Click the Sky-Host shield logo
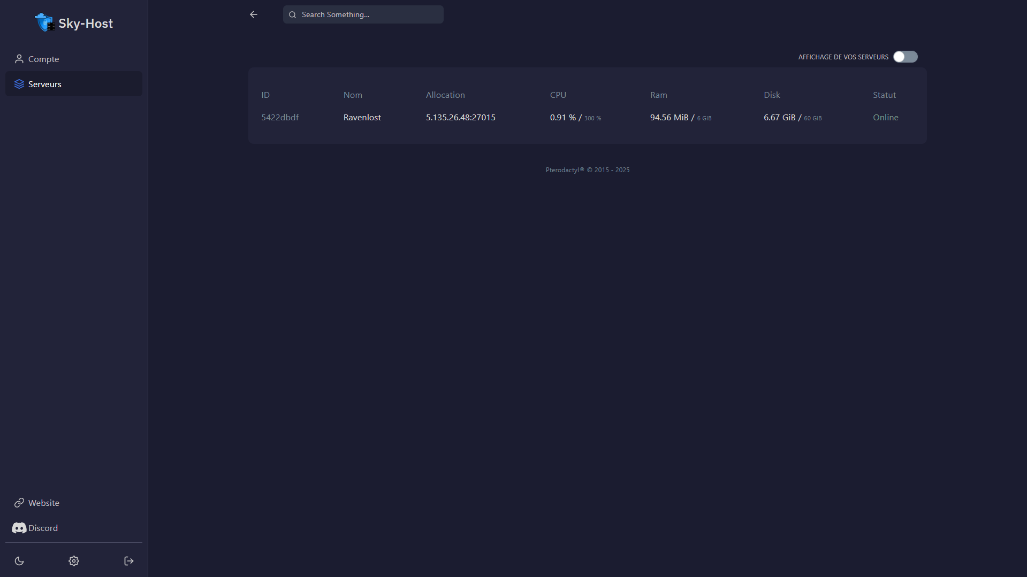The image size is (1027, 577). [44, 22]
